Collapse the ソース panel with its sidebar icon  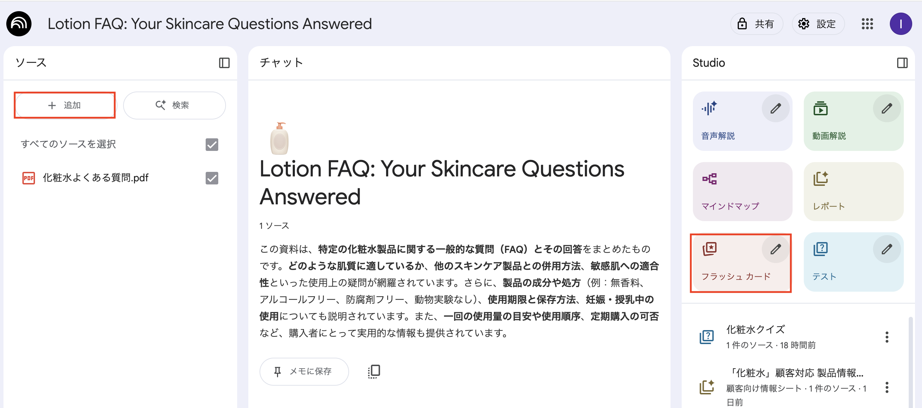tap(224, 63)
